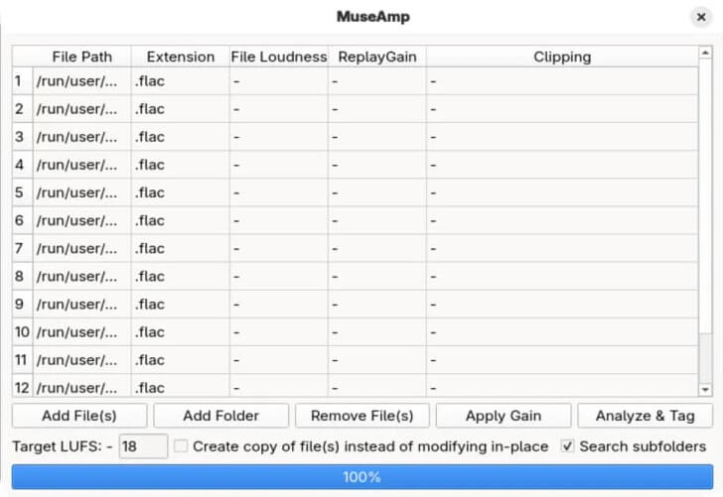
Task: Disable Search subfolders checkbox
Action: 568,445
